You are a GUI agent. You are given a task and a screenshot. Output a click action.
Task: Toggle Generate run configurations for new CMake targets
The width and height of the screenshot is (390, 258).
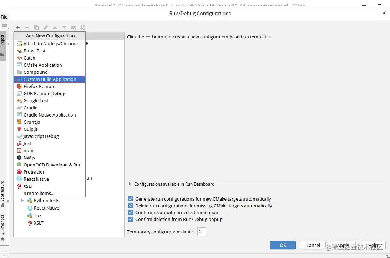click(131, 199)
